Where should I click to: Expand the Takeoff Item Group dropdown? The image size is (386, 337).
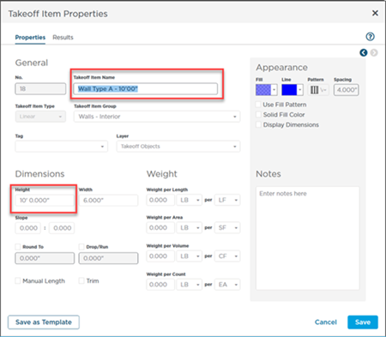[157, 117]
